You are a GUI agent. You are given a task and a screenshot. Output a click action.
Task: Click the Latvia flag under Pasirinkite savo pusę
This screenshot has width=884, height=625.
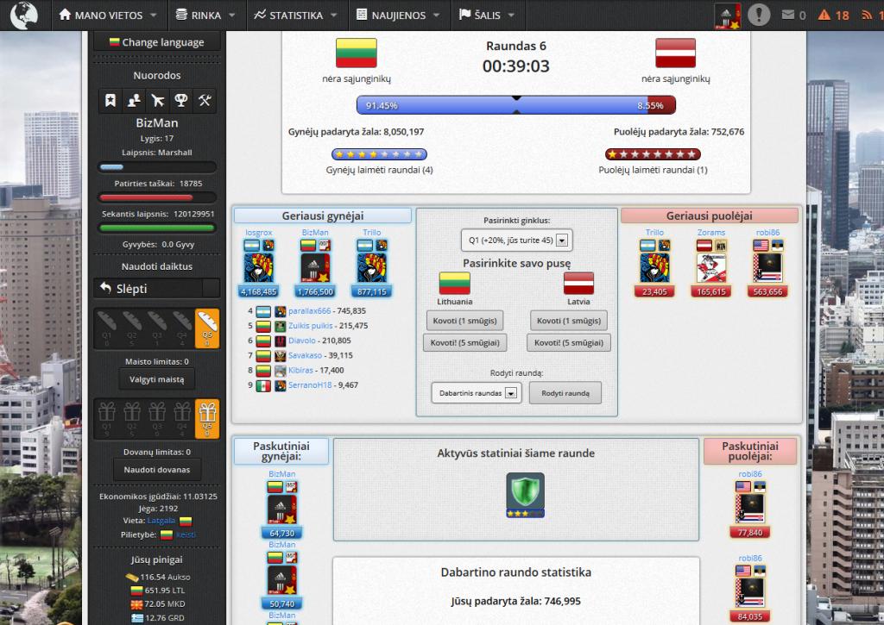coord(578,284)
